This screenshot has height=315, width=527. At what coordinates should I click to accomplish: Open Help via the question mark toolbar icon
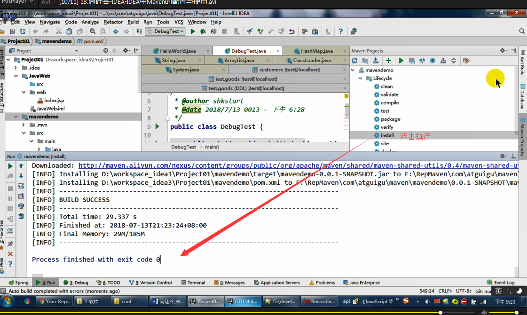(x=340, y=31)
